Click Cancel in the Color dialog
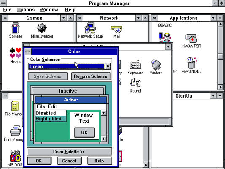Image resolution: width=225 pixels, height=169 pixels. coord(69,161)
